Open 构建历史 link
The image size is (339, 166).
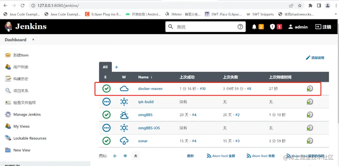coord(21,79)
